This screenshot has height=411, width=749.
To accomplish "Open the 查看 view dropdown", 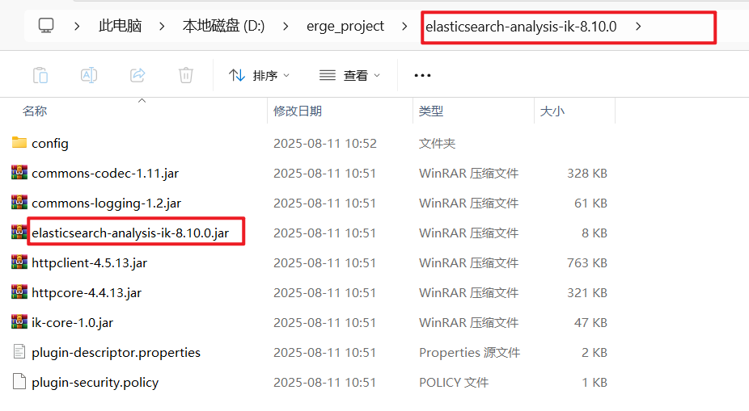I will pyautogui.click(x=349, y=75).
